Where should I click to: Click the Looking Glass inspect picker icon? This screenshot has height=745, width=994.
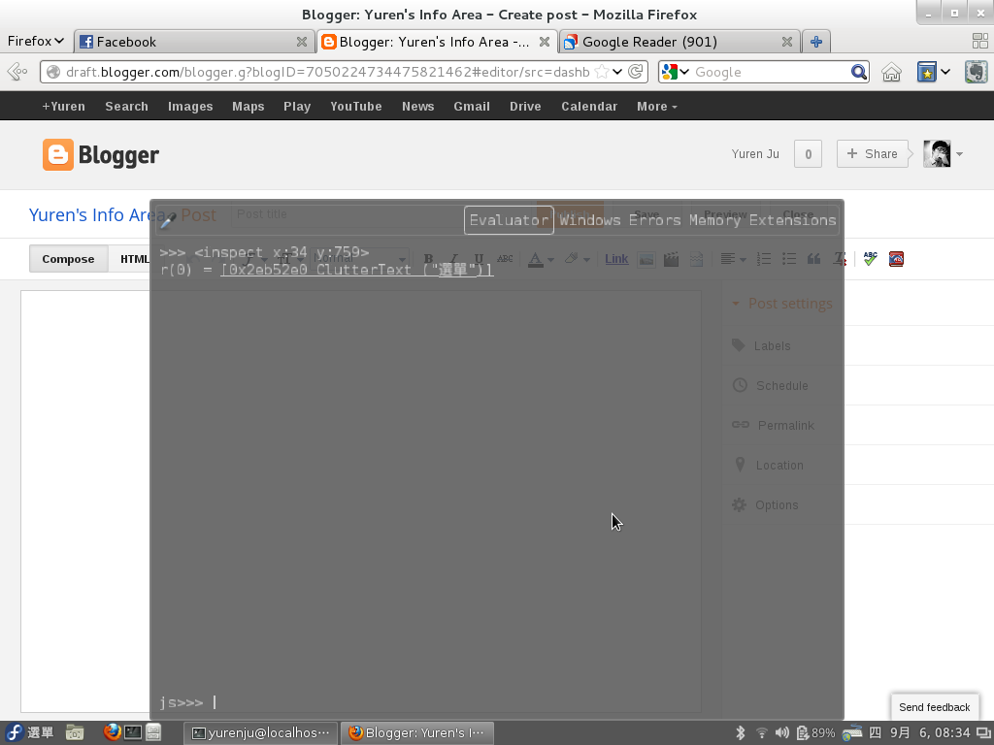click(x=168, y=220)
